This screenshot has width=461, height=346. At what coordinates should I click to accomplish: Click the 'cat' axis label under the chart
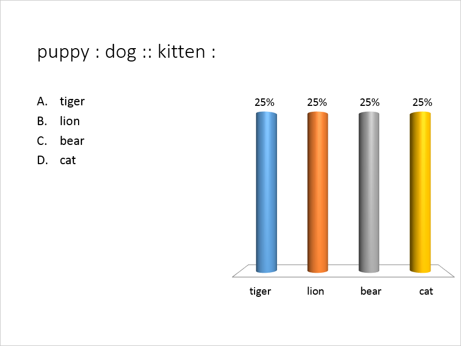coord(426,291)
